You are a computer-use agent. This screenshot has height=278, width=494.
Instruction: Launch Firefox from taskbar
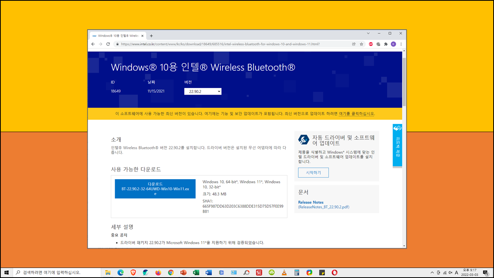(158, 273)
